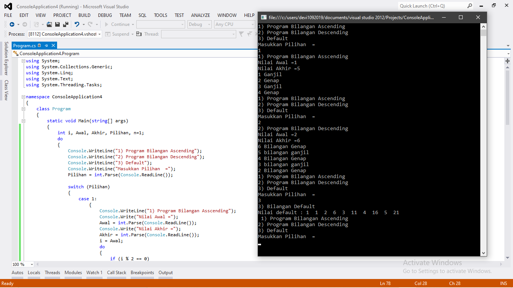The image size is (513, 288).
Task: Click the "Ln 78" status bar entry
Action: pyautogui.click(x=386, y=283)
